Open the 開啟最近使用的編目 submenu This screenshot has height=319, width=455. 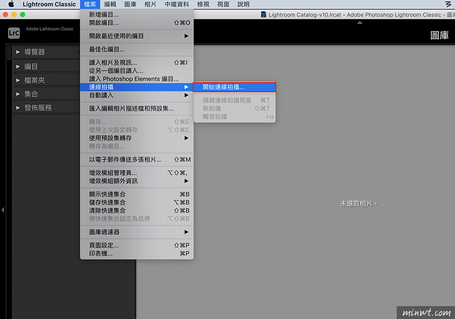(136, 36)
